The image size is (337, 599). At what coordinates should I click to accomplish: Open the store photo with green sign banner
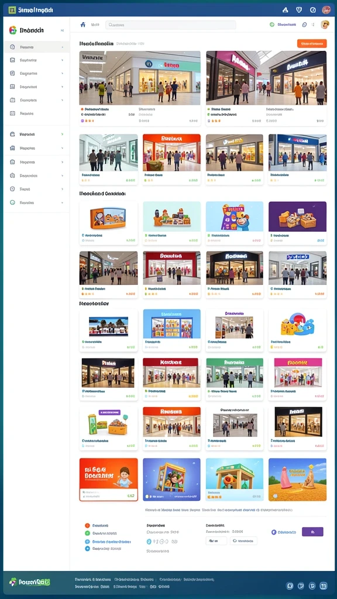coord(235,373)
